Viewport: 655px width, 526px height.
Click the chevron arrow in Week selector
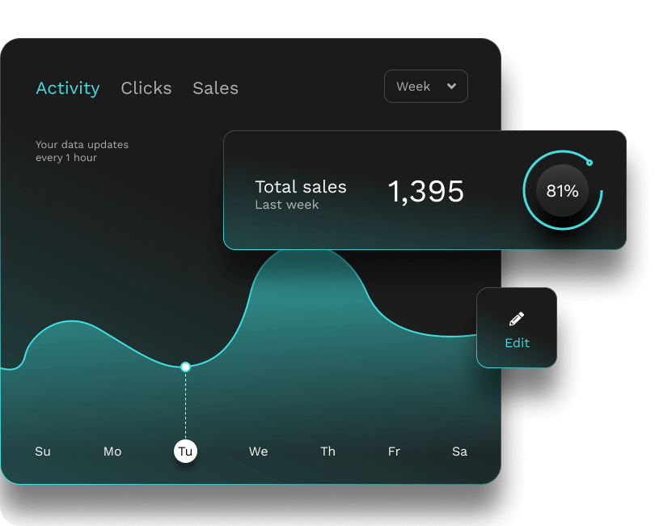click(x=451, y=87)
